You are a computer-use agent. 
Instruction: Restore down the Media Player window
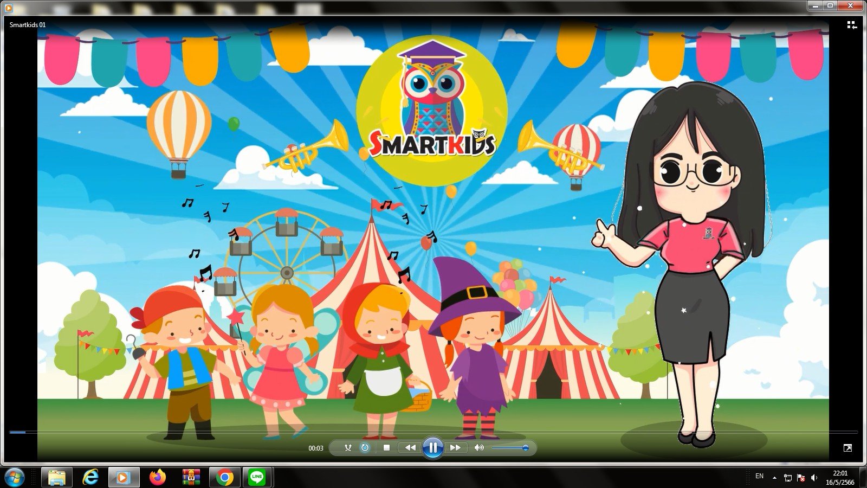(x=830, y=5)
